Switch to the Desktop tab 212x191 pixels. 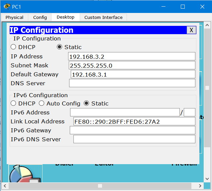[x=65, y=17]
